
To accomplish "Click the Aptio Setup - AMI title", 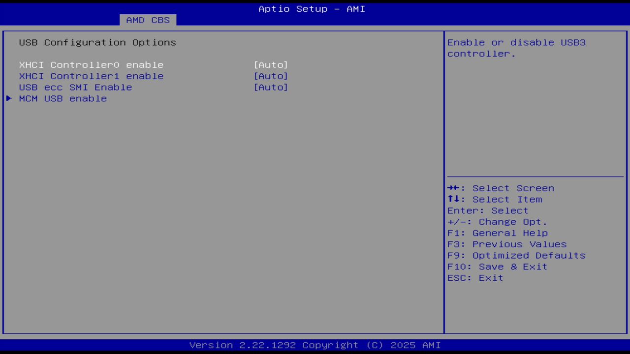I will 312,9.
